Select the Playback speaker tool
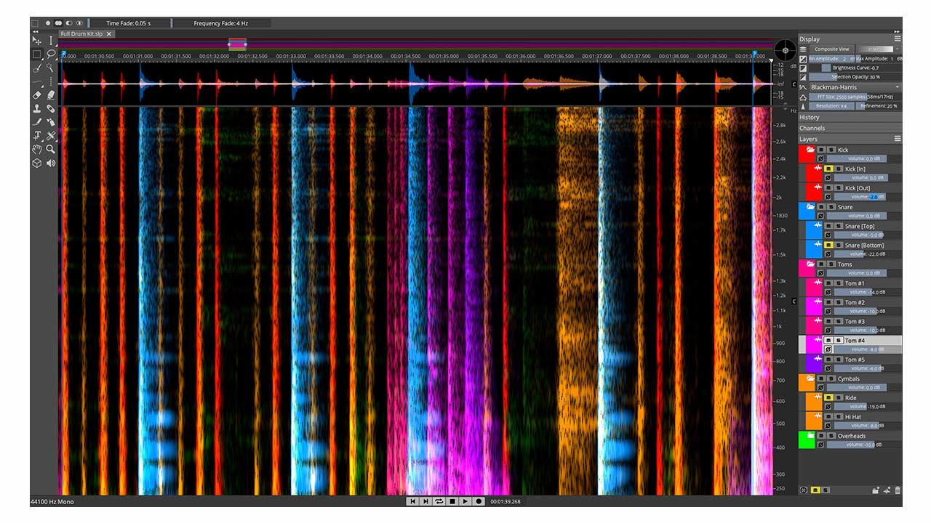The height and width of the screenshot is (523, 931). point(51,163)
